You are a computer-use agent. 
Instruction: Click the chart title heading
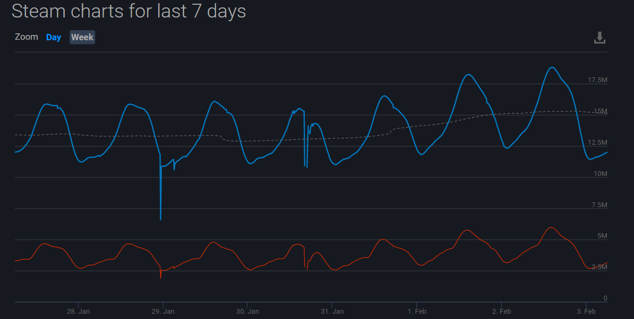point(129,11)
